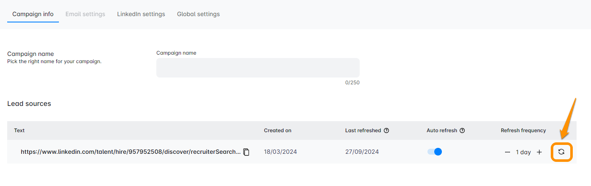Click the Auto refresh help icon

tap(462, 130)
